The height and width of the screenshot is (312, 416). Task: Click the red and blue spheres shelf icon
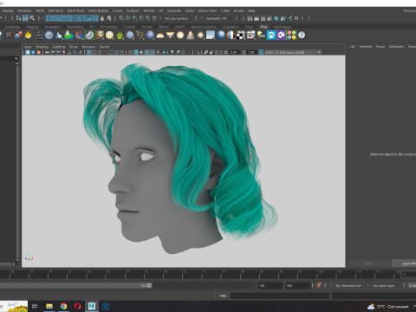(18, 36)
